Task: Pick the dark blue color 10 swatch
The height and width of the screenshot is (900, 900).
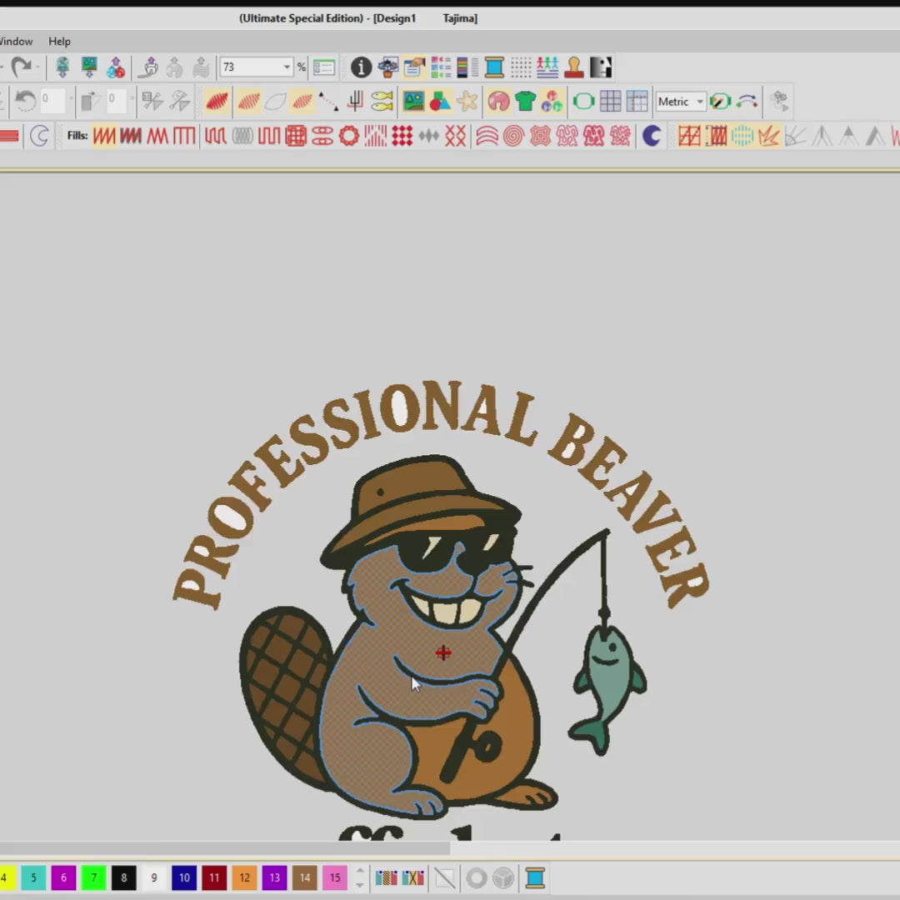Action: (x=184, y=877)
